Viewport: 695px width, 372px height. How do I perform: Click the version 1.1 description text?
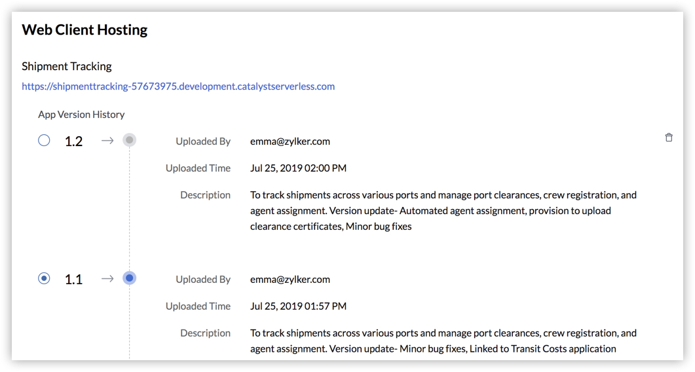443,341
